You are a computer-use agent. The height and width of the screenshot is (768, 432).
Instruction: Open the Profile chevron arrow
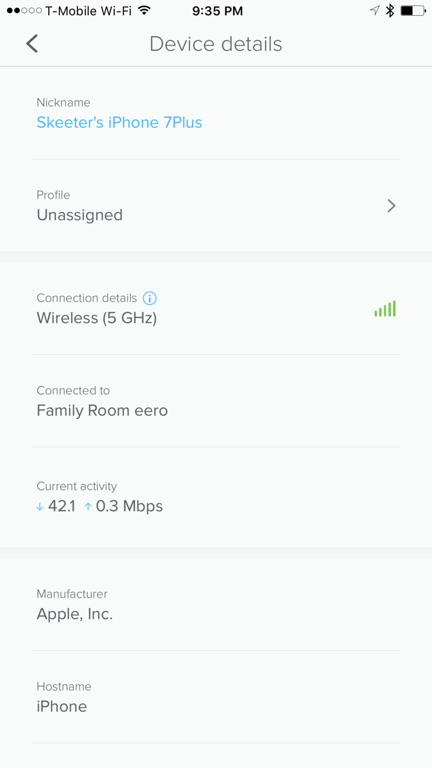(x=391, y=205)
